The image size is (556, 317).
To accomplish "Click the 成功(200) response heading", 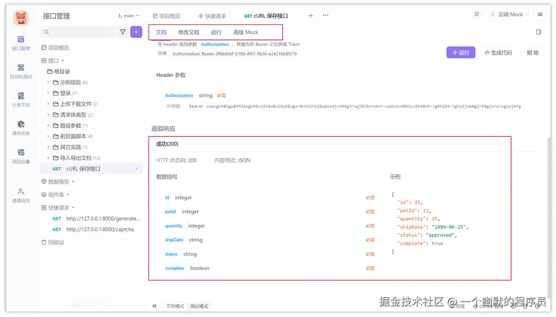I will tap(167, 144).
